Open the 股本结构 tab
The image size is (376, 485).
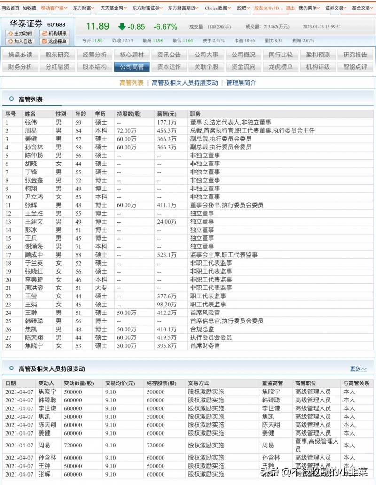(x=94, y=67)
